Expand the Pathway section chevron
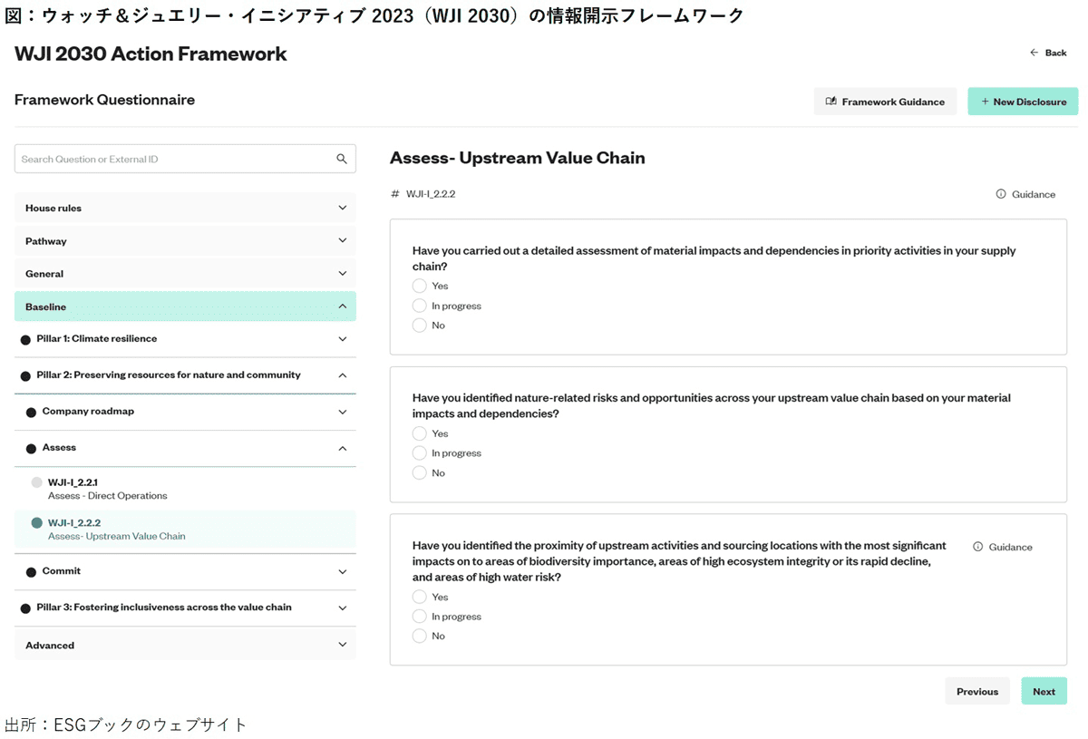 click(x=342, y=240)
